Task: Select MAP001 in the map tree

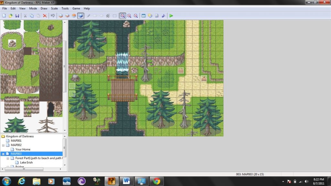Action: pyautogui.click(x=16, y=141)
